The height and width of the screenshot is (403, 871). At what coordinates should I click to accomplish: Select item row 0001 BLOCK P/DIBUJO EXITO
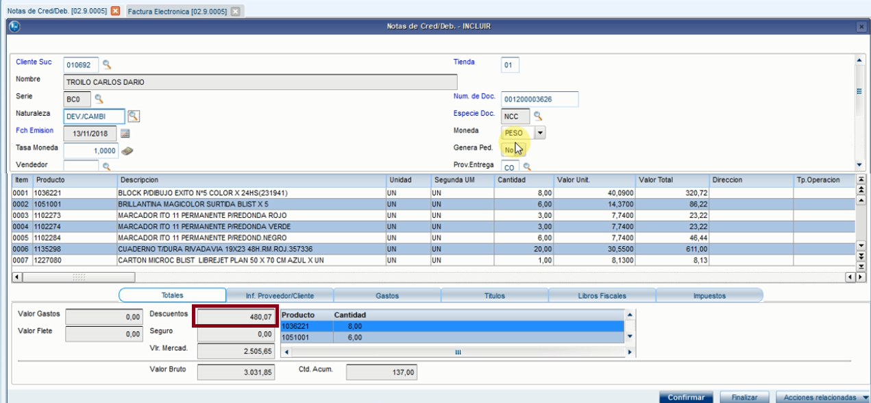(x=434, y=193)
